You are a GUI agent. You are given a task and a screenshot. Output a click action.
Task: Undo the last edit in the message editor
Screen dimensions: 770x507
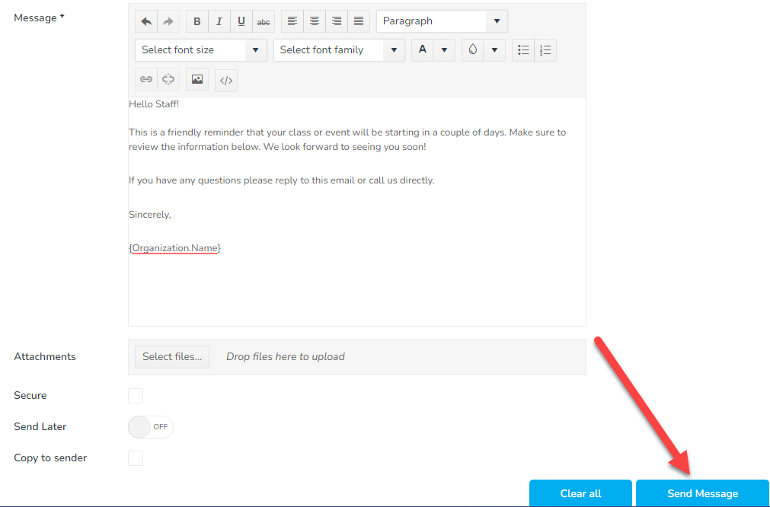[146, 21]
